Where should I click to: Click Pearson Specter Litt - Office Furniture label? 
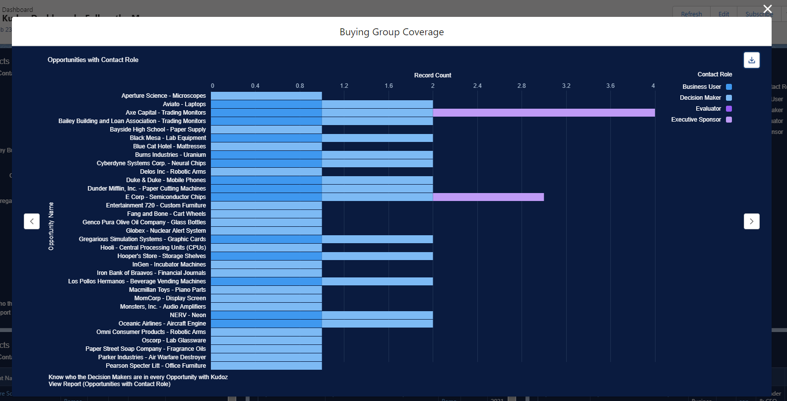[x=156, y=366]
